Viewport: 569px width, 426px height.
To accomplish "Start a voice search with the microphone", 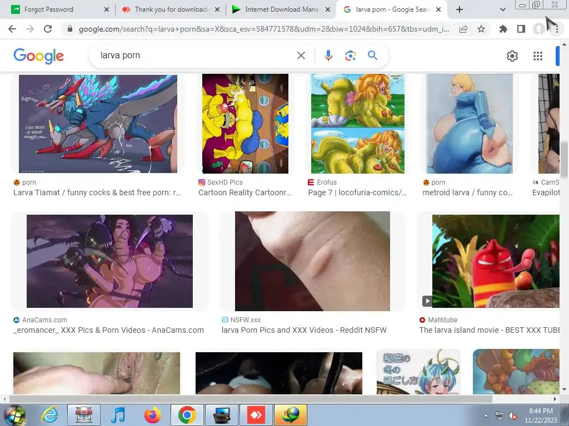I will (328, 55).
